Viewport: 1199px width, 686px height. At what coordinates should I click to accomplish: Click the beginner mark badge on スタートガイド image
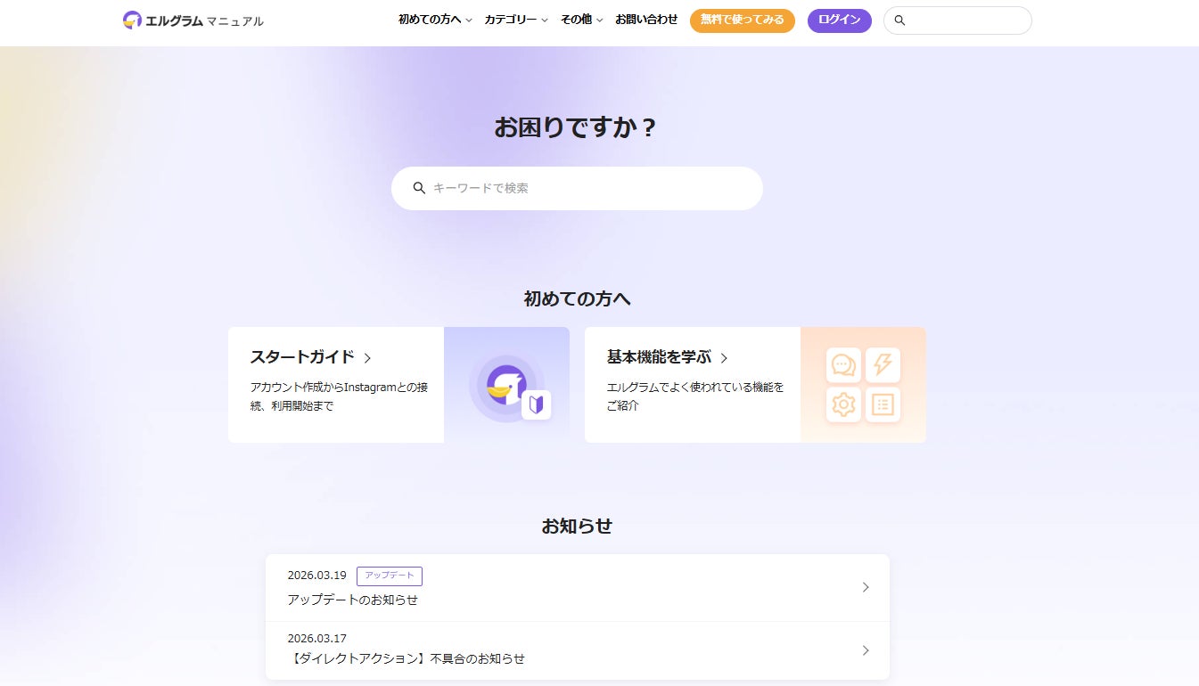point(536,405)
